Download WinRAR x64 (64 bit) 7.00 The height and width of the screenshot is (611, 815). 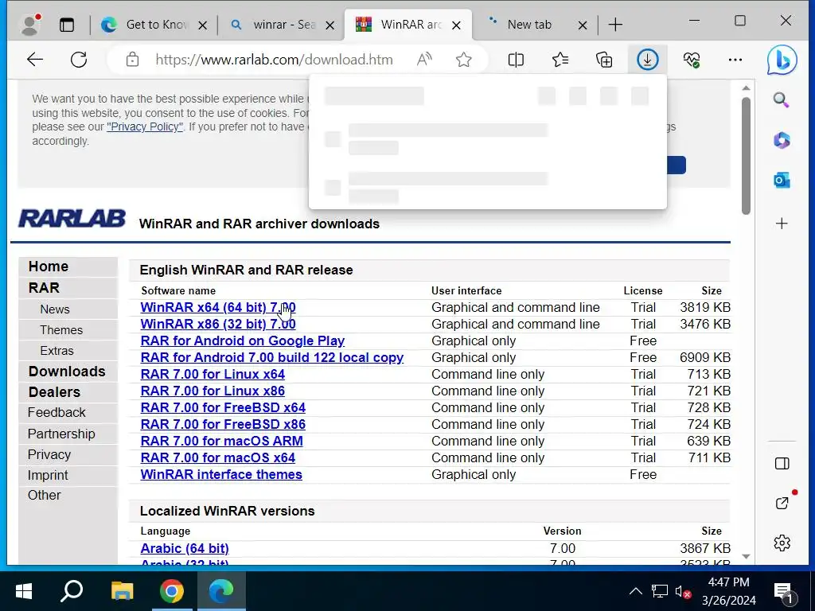[x=218, y=308]
